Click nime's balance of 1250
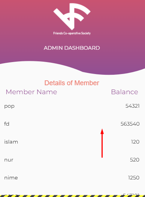Screen dimensions: 145x197 (134, 178)
